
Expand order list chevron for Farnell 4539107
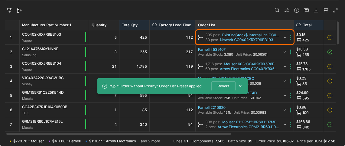(x=285, y=52)
